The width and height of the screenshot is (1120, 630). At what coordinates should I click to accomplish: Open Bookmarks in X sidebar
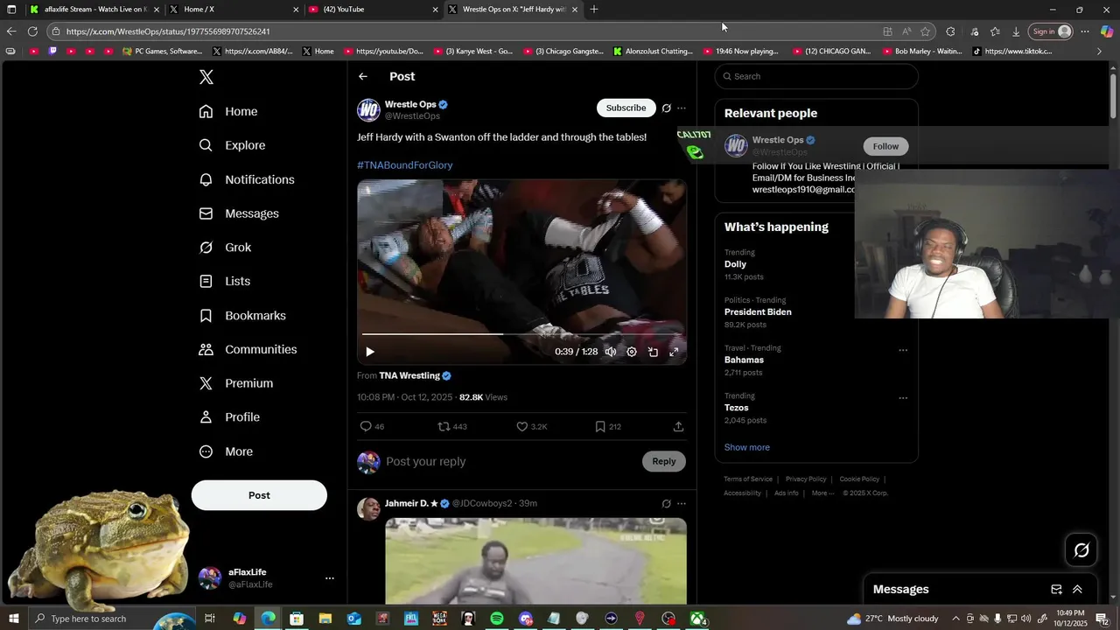[242, 315]
